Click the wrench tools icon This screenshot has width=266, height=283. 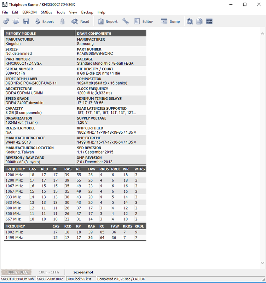click(126, 21)
